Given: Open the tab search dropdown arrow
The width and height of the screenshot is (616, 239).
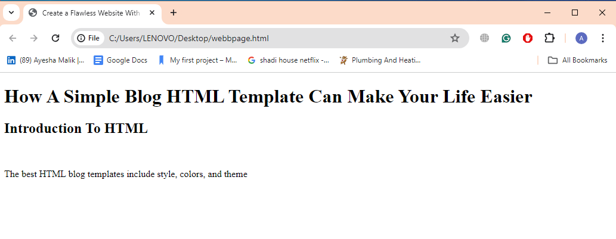Looking at the screenshot, I should click(x=11, y=13).
